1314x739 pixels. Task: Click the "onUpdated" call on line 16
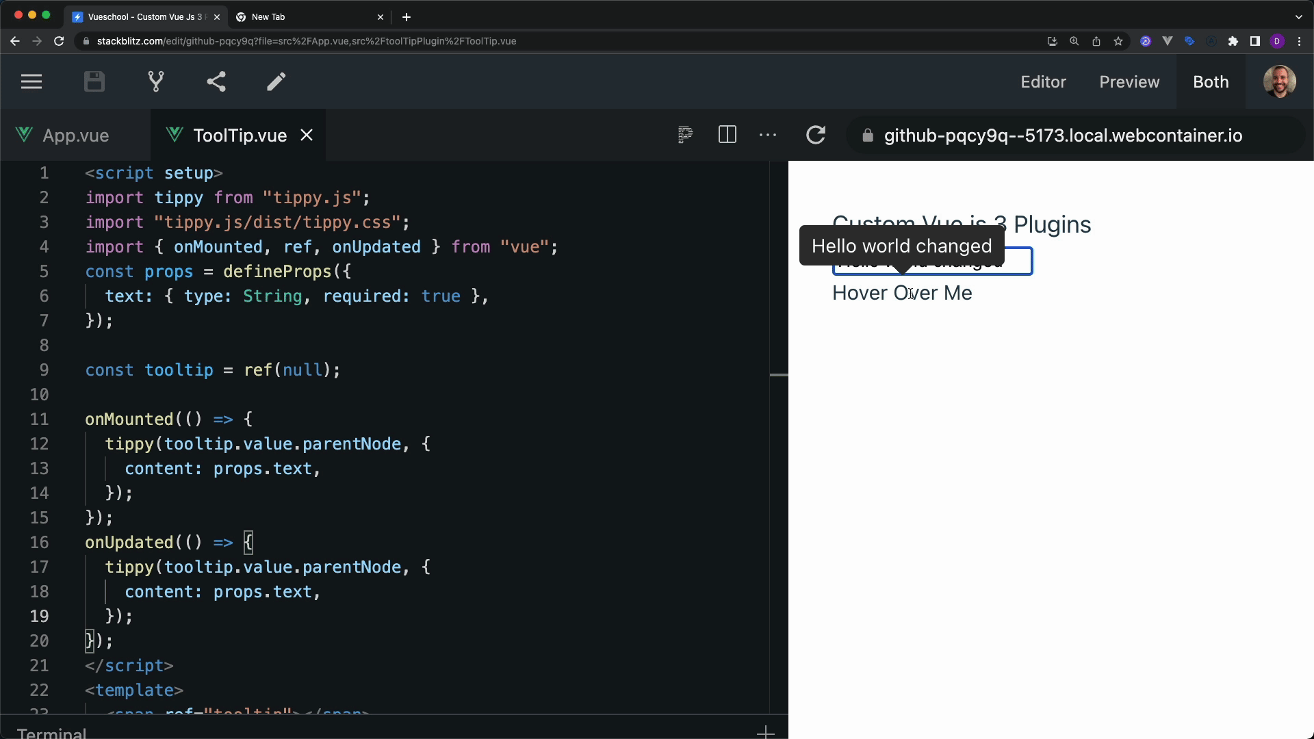pos(129,543)
